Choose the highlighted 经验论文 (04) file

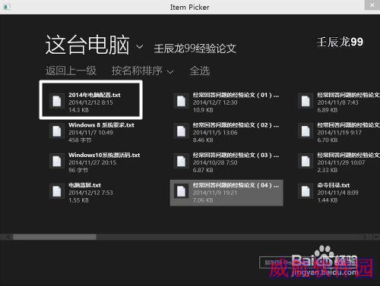[x=226, y=193]
